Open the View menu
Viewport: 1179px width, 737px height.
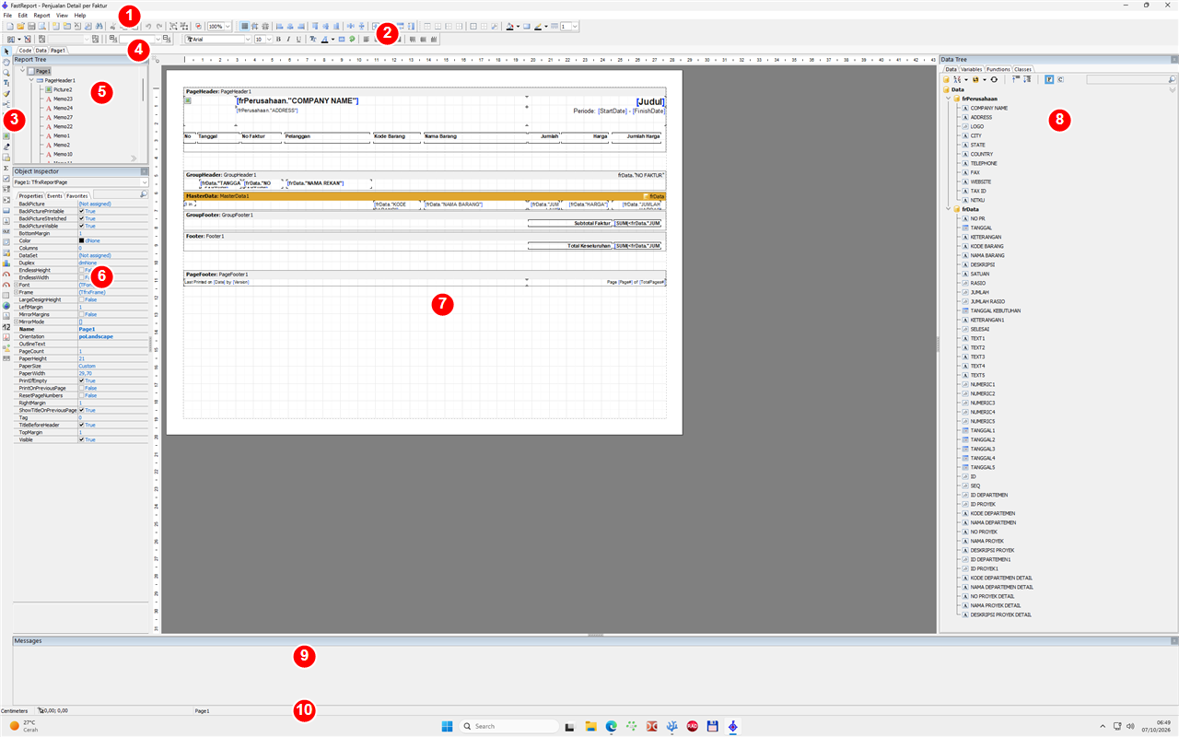[x=62, y=16]
